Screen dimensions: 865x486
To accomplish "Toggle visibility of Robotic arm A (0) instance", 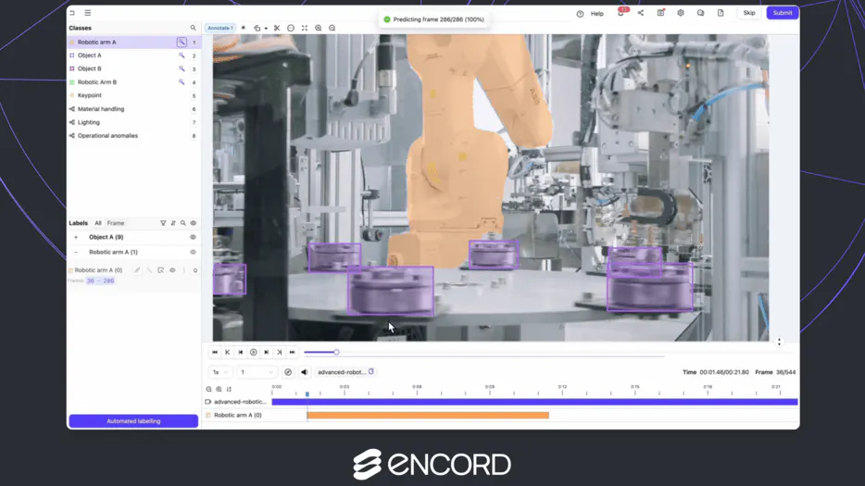I will click(172, 270).
